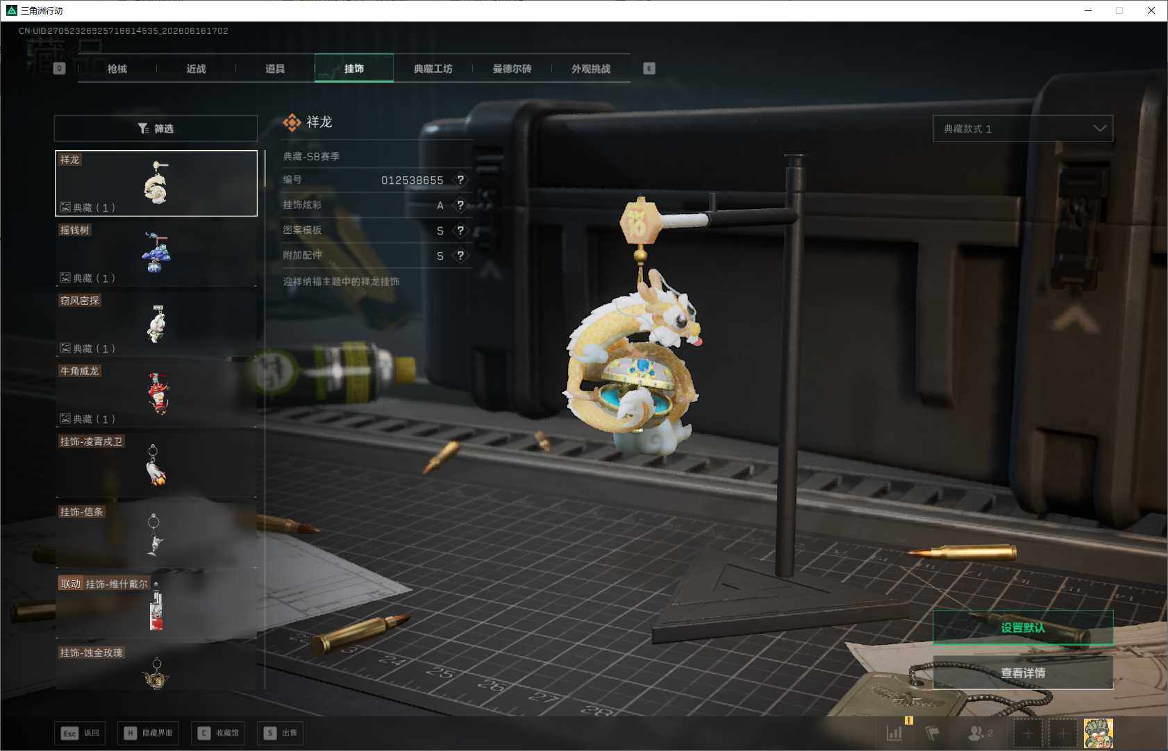The image size is (1168, 751).
Task: Open the 曼德尔砖 tab
Action: coord(512,69)
